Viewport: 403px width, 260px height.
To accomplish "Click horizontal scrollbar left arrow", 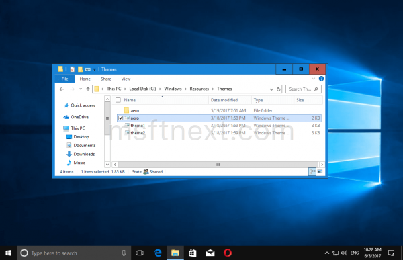I will click(115, 165).
